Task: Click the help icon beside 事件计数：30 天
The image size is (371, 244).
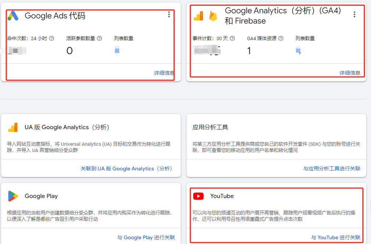Action: click(232, 38)
